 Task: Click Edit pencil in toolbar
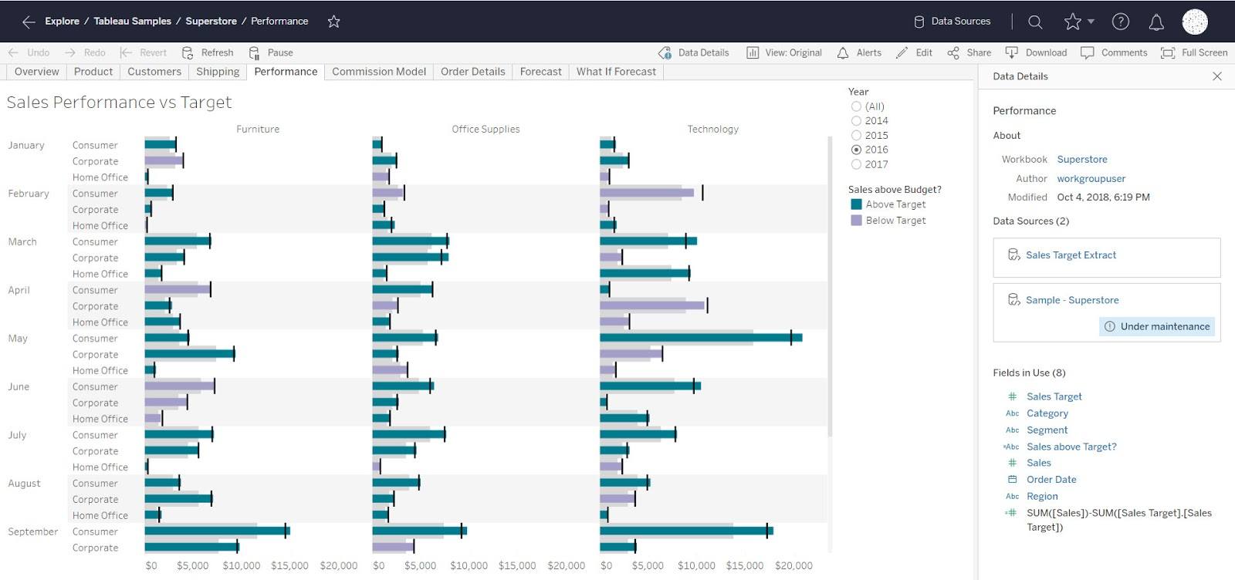914,52
